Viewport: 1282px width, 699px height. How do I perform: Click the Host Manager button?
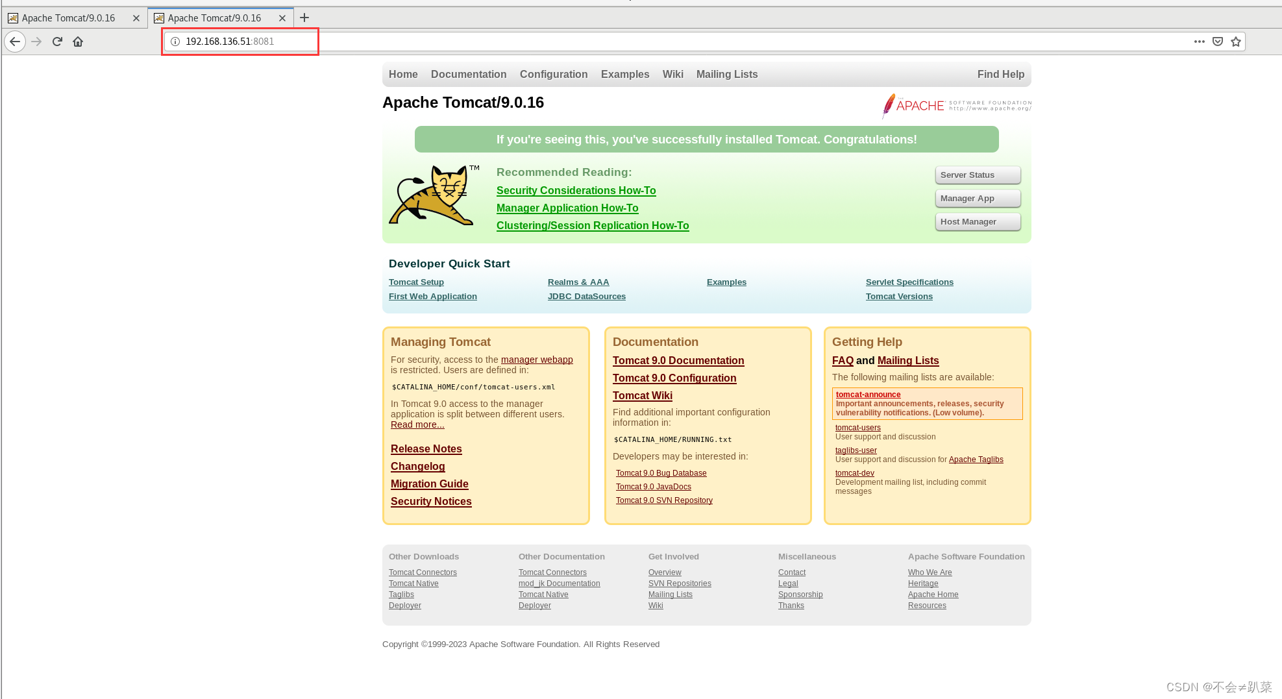(x=978, y=222)
